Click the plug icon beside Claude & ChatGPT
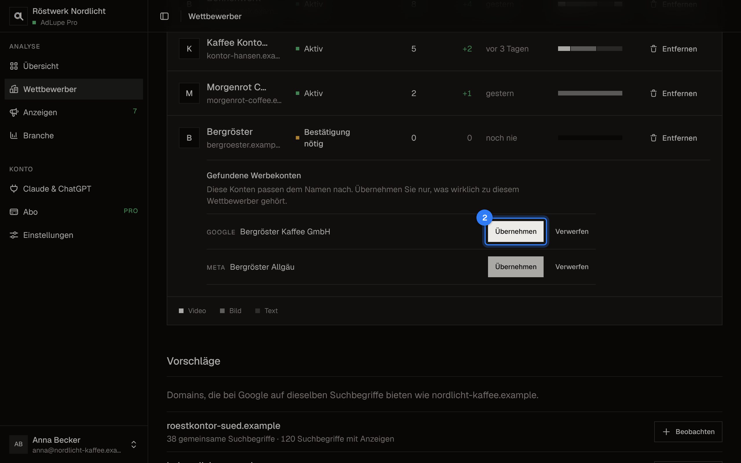Screen dimensions: 741x463 click(x=14, y=189)
